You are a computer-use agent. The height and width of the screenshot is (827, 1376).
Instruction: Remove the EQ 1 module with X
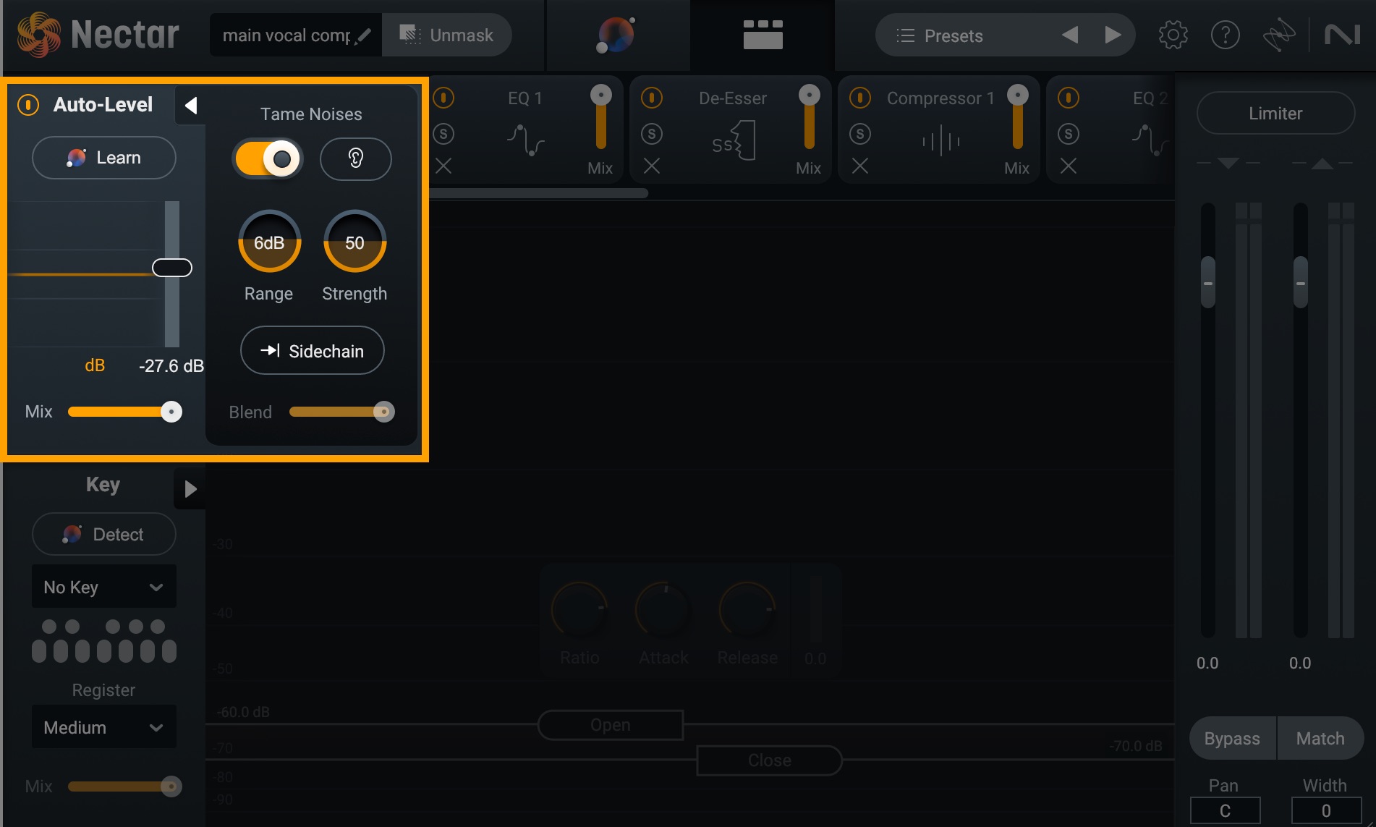(x=443, y=166)
